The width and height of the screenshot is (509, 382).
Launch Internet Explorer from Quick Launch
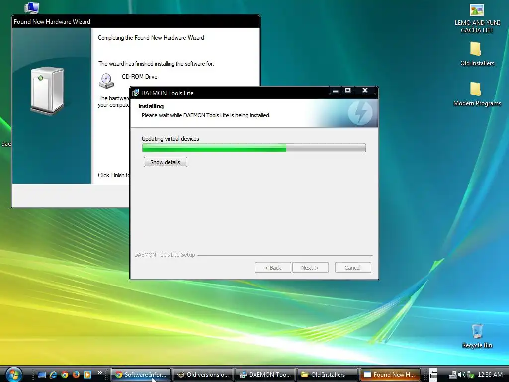pyautogui.click(x=53, y=375)
